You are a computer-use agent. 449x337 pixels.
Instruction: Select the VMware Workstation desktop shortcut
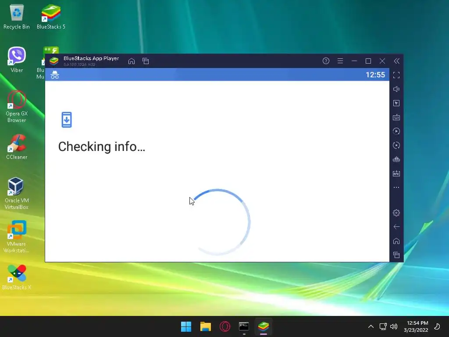click(x=17, y=237)
